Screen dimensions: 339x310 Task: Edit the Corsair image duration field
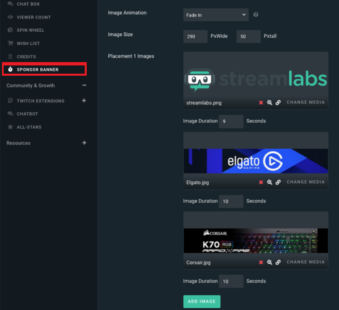tap(231, 281)
